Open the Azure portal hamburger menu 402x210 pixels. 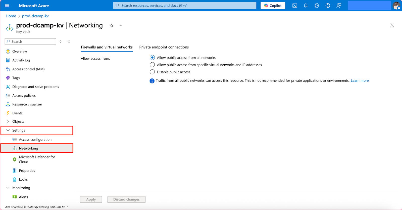pyautogui.click(x=7, y=6)
